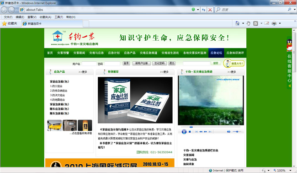Image resolution: width=297 pixels, height=173 pixels.
Task: Skip to next track in video player
Action: [x=210, y=132]
